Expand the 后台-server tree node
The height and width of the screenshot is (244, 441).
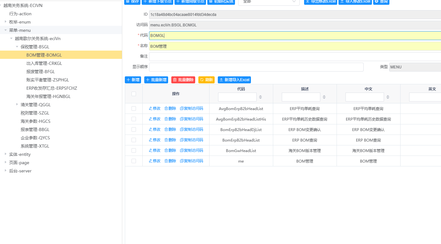click(x=5, y=171)
